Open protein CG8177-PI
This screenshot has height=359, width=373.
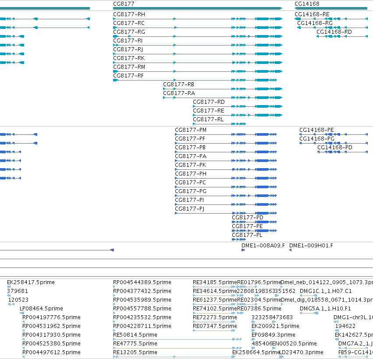pos(190,200)
